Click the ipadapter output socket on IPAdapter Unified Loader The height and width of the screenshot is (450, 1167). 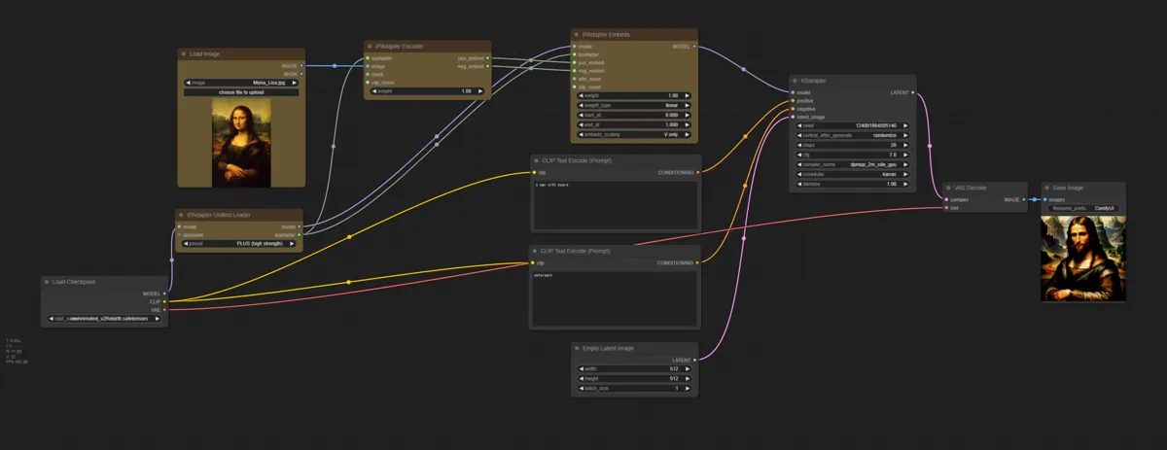click(301, 234)
